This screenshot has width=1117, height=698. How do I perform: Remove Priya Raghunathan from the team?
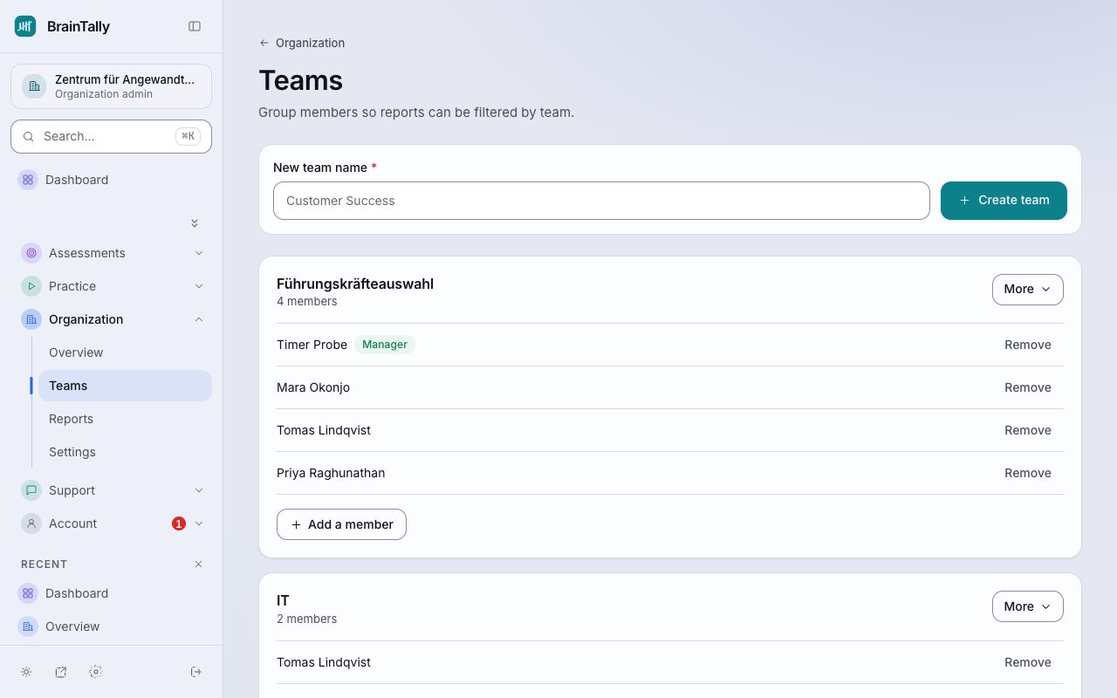pyautogui.click(x=1028, y=473)
